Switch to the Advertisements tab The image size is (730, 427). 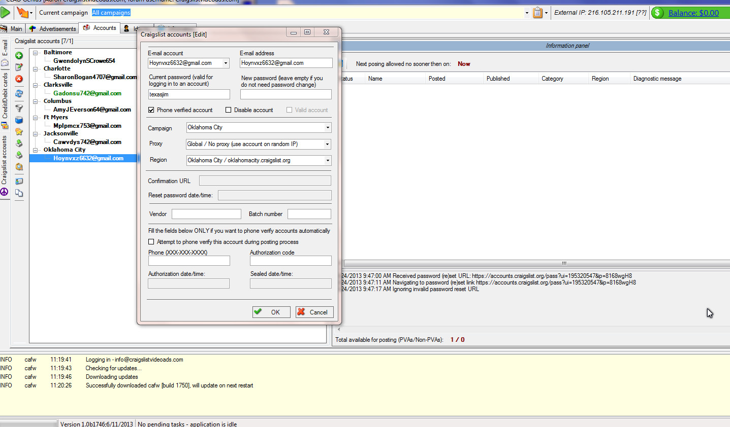point(52,29)
